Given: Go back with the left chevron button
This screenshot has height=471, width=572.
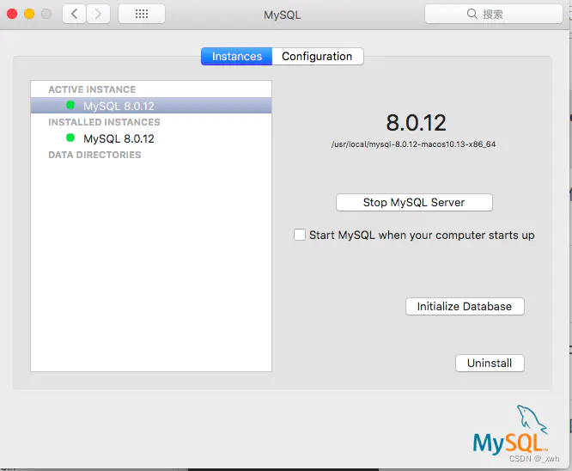Looking at the screenshot, I should (75, 15).
